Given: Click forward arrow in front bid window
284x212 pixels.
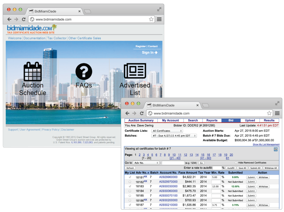Looking at the screenshot, I should pos(134,113).
